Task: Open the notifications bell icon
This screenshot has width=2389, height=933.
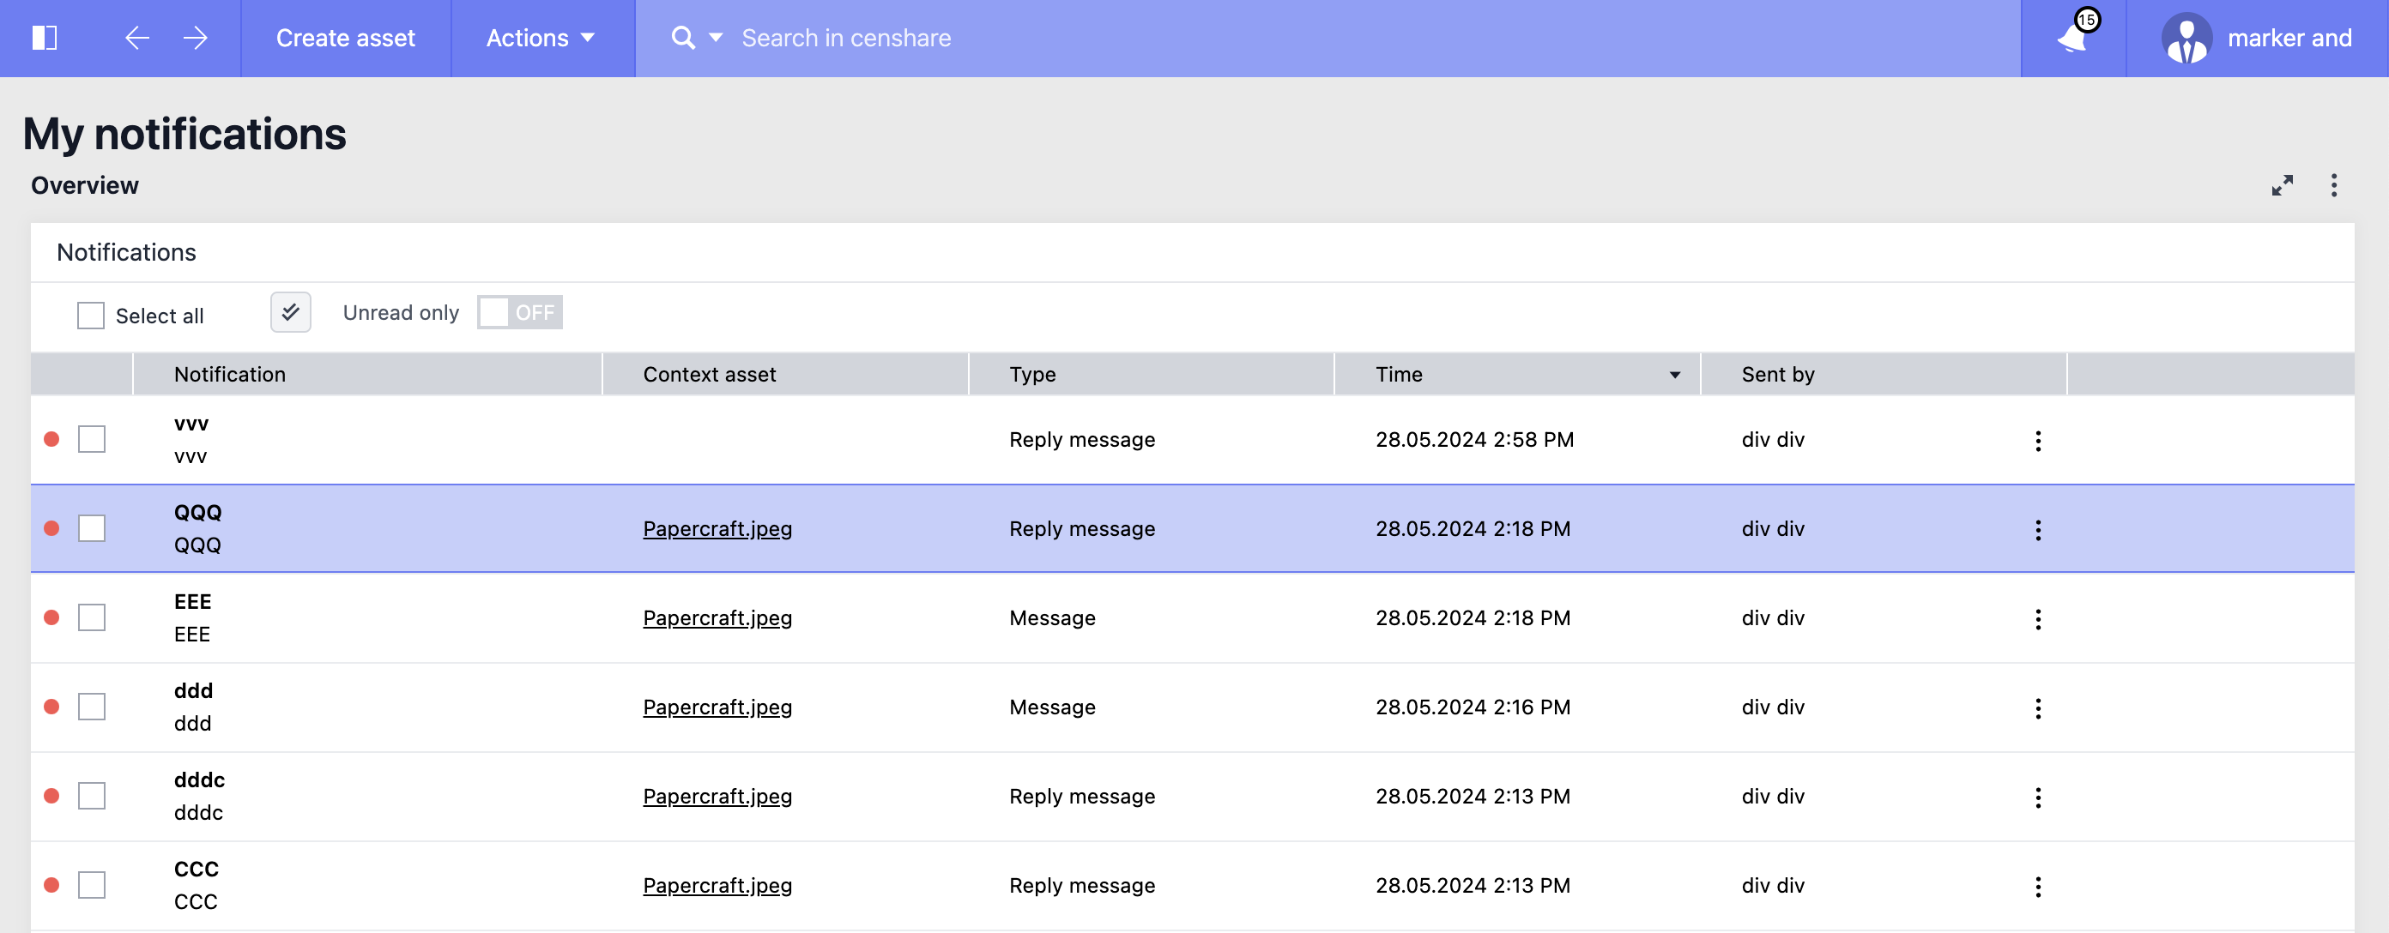Action: click(x=2072, y=38)
